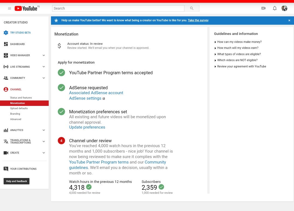Image resolution: width=294 pixels, height=211 pixels.
Task: Click the Translations & Transcriptions icon
Action: coord(6,142)
